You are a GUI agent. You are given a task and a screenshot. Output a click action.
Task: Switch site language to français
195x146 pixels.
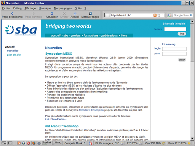[169, 24]
